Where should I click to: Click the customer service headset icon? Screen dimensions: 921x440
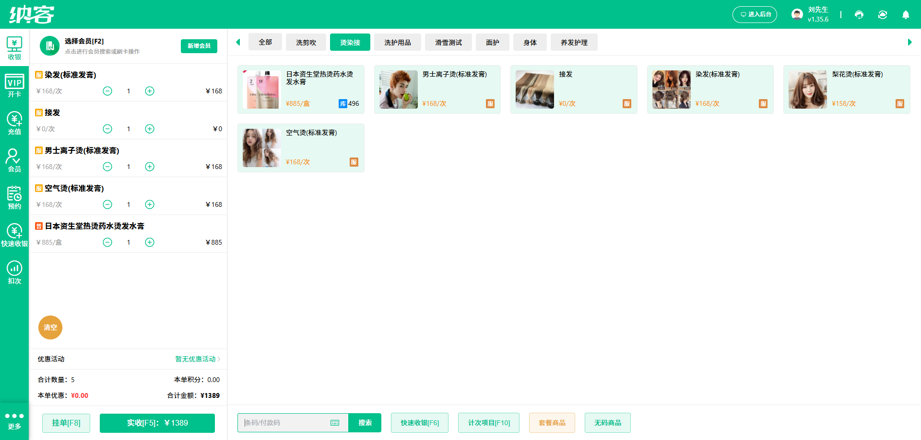859,15
